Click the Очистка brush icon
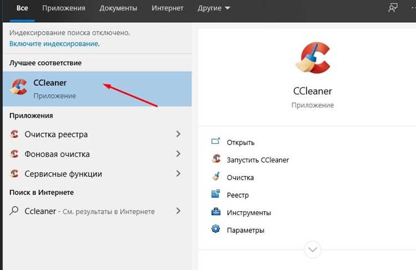 (x=216, y=176)
